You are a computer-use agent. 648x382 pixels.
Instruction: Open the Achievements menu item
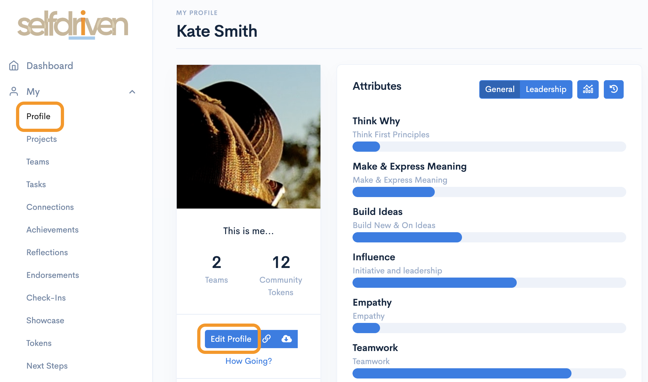(x=53, y=230)
